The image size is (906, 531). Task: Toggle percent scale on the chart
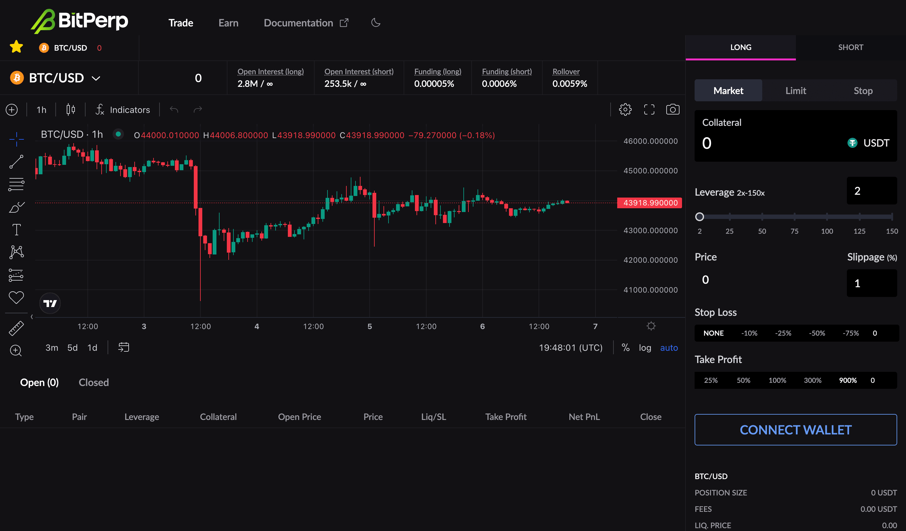tap(626, 348)
